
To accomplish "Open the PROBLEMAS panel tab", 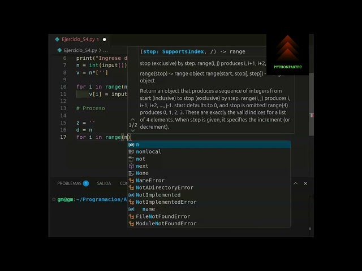I will (x=69, y=183).
